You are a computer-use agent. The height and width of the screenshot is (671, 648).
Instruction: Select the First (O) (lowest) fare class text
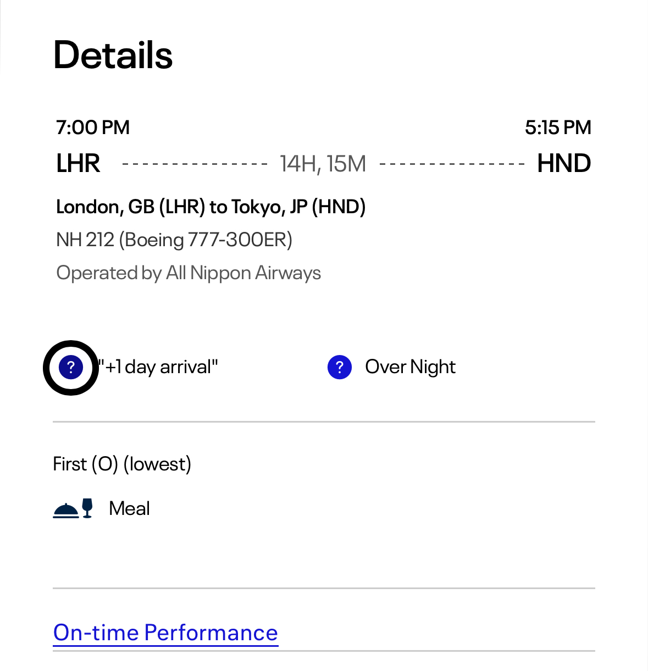[122, 464]
